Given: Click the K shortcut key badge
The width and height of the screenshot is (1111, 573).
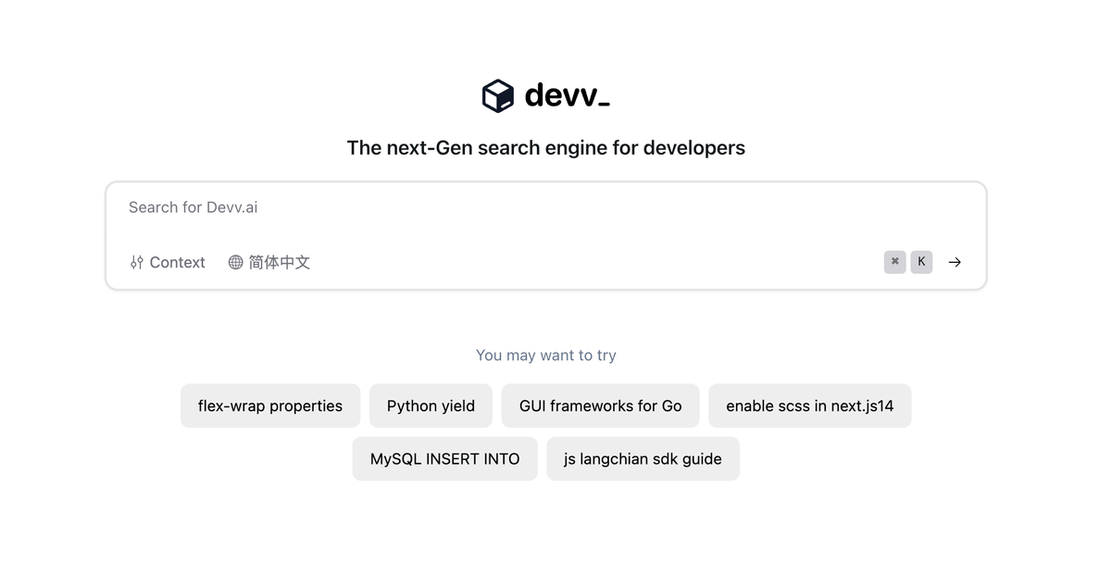Looking at the screenshot, I should (x=921, y=262).
